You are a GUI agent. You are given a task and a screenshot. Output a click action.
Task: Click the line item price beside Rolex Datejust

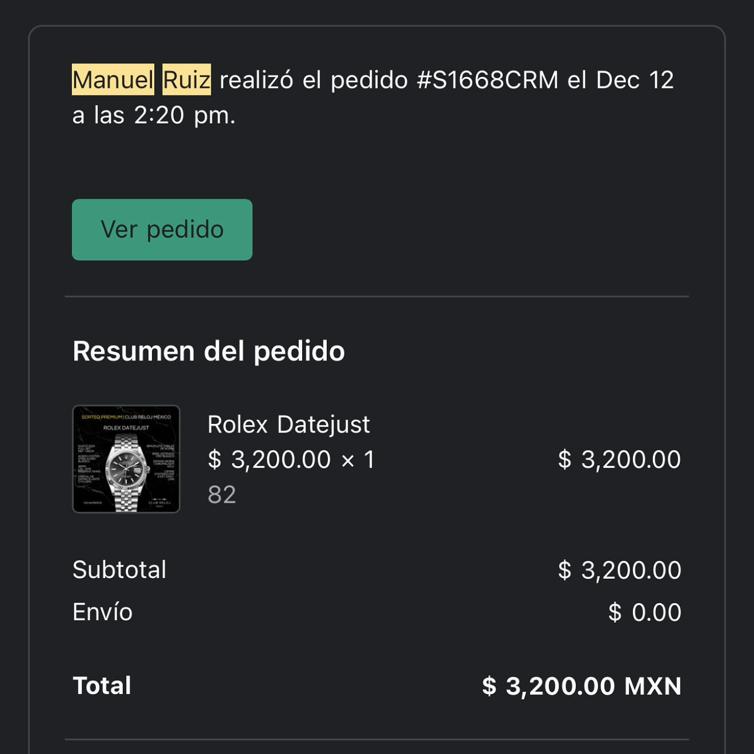coord(619,460)
